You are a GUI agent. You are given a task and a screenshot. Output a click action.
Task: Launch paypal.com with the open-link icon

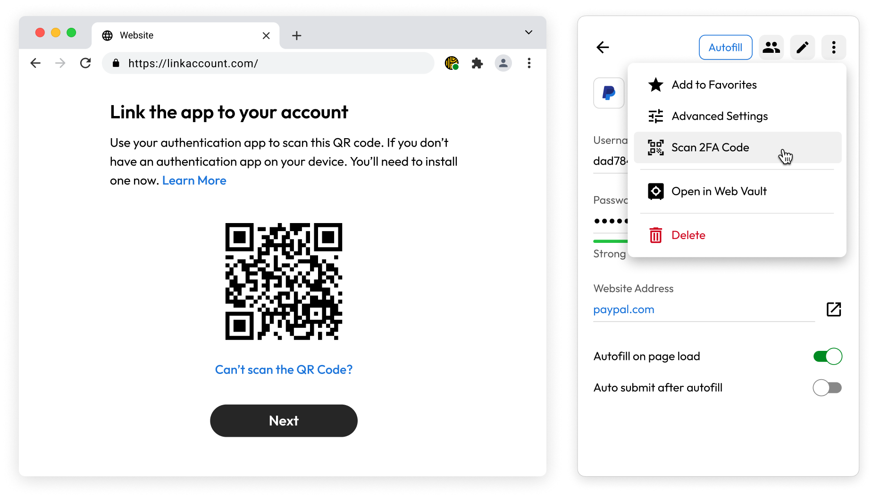(x=834, y=309)
